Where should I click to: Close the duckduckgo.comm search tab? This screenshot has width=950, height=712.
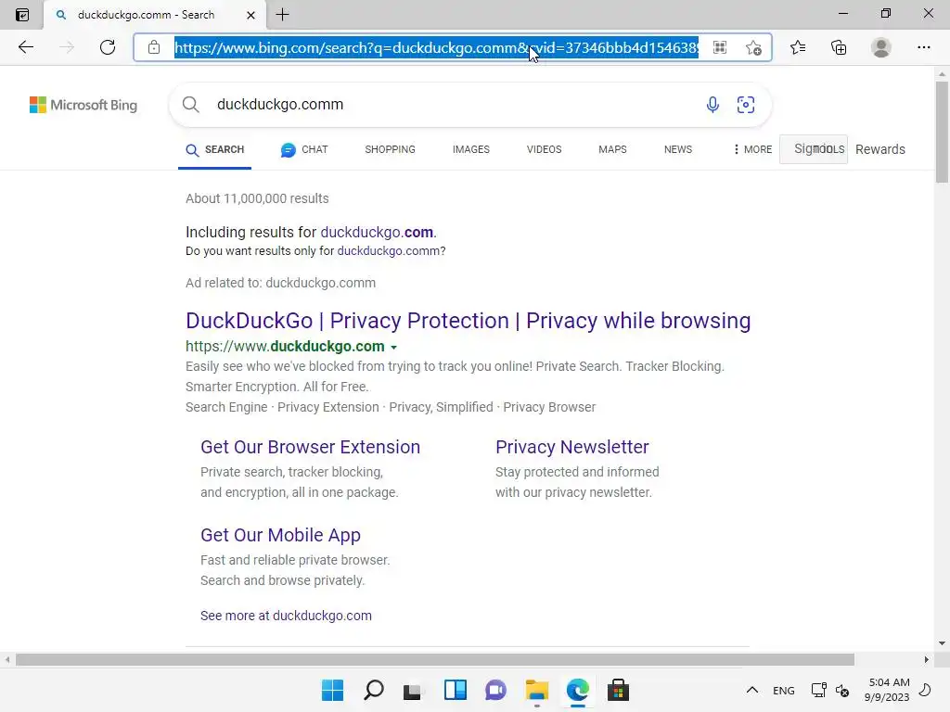tap(250, 15)
